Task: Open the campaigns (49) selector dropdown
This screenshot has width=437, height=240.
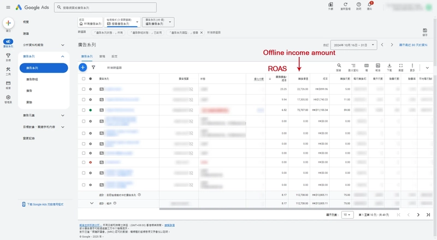Action: (158, 22)
